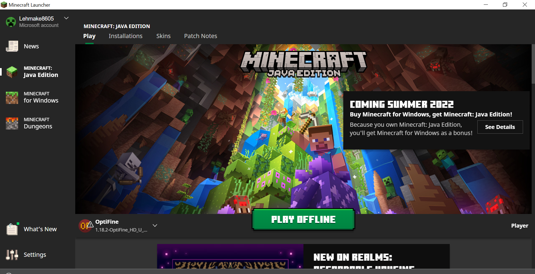The width and height of the screenshot is (535, 274).
Task: Select the Java Edition grass block icon
Action: (12, 72)
